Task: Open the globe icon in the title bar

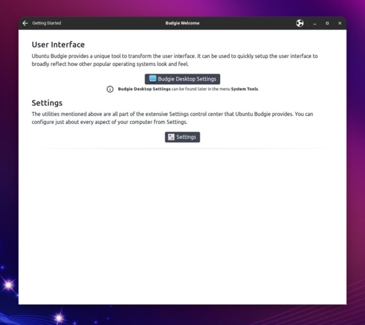Action: point(300,23)
